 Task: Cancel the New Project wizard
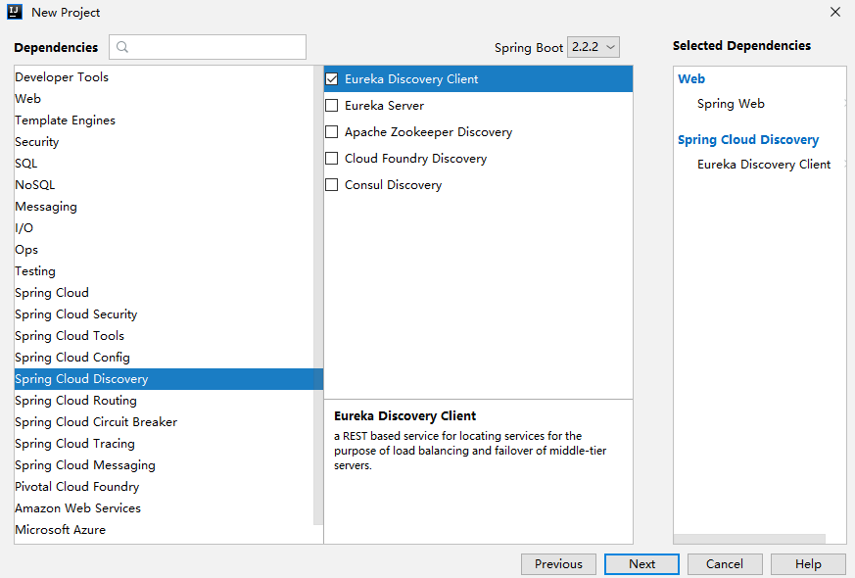point(724,564)
